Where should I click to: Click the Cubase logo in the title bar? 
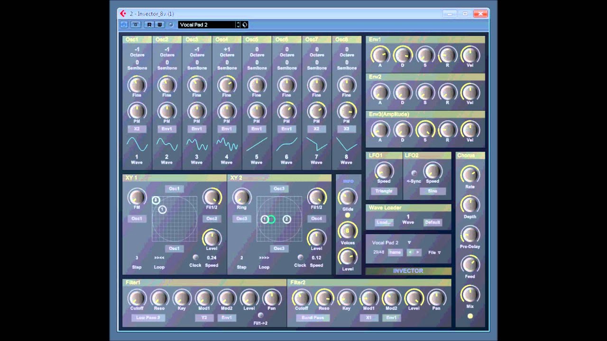coord(123,14)
